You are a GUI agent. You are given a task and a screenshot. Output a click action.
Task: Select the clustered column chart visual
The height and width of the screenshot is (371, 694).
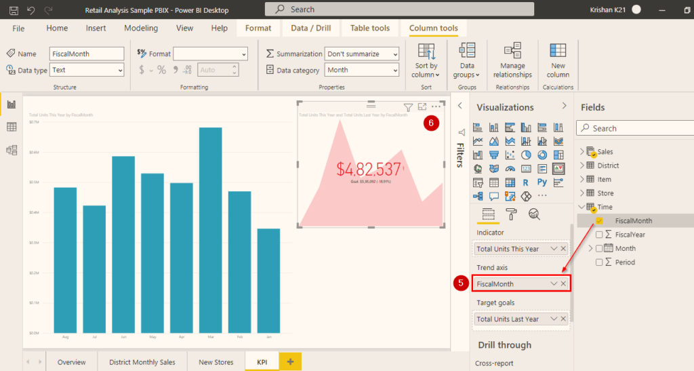(x=526, y=128)
